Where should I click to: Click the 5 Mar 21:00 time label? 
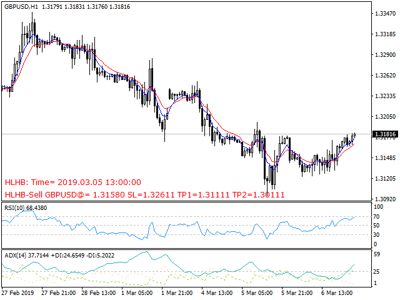297,293
